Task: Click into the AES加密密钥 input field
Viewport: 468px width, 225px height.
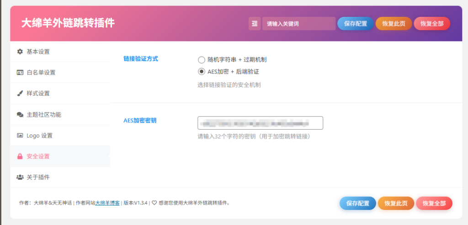Action: click(260, 123)
